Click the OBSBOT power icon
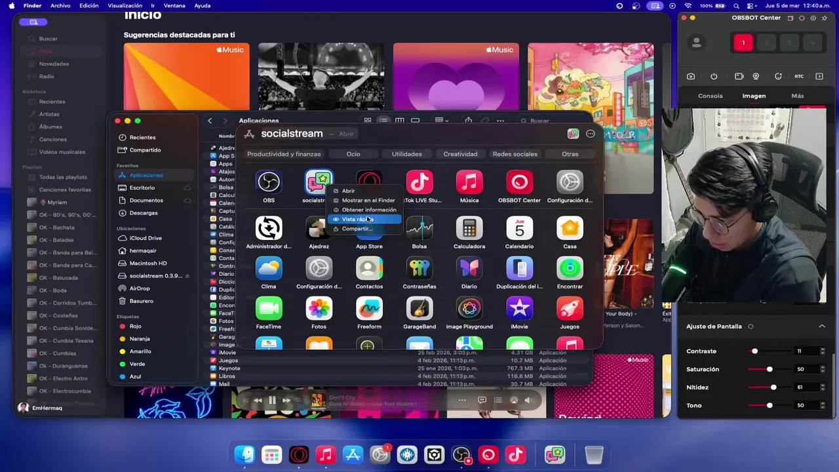 pyautogui.click(x=714, y=76)
